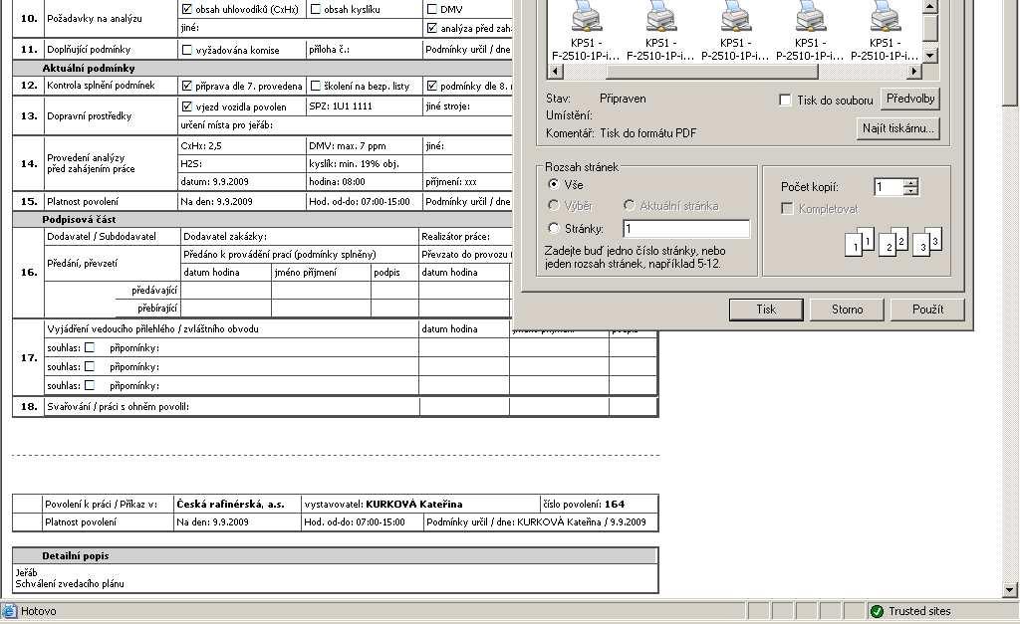The width and height of the screenshot is (1020, 624).
Task: Click 'Hotovo' in the status bar
Action: pos(39,611)
